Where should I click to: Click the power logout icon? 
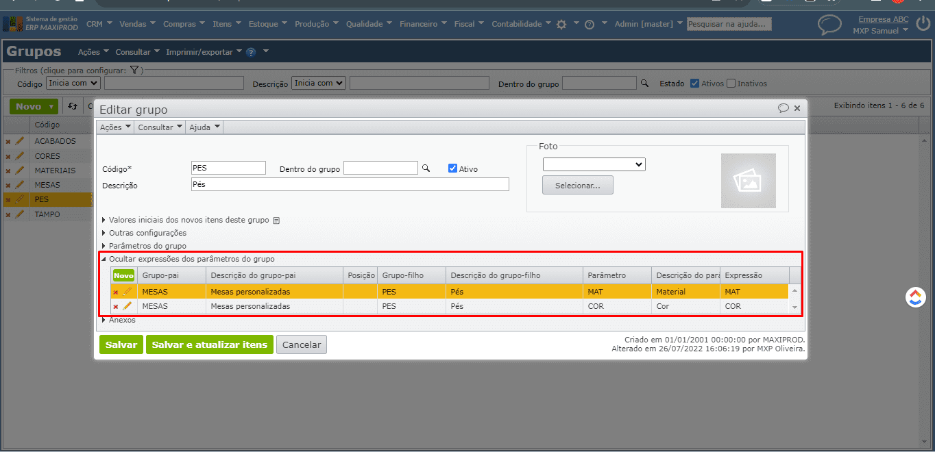click(x=923, y=25)
